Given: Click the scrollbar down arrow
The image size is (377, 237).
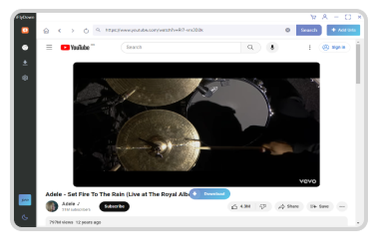Looking at the screenshot, I should (358, 223).
